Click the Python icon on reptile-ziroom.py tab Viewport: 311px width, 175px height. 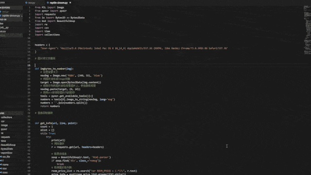(x=48, y=3)
